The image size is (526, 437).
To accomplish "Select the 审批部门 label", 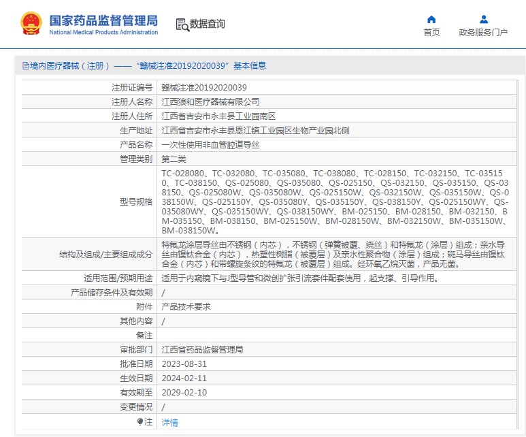I will point(136,350).
